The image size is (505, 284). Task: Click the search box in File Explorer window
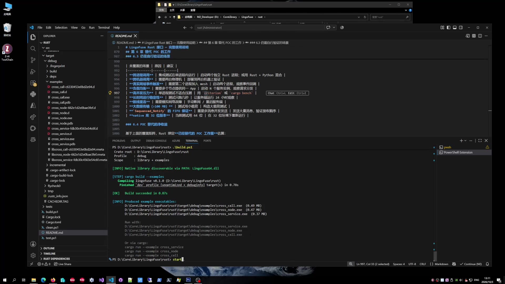tap(390, 17)
